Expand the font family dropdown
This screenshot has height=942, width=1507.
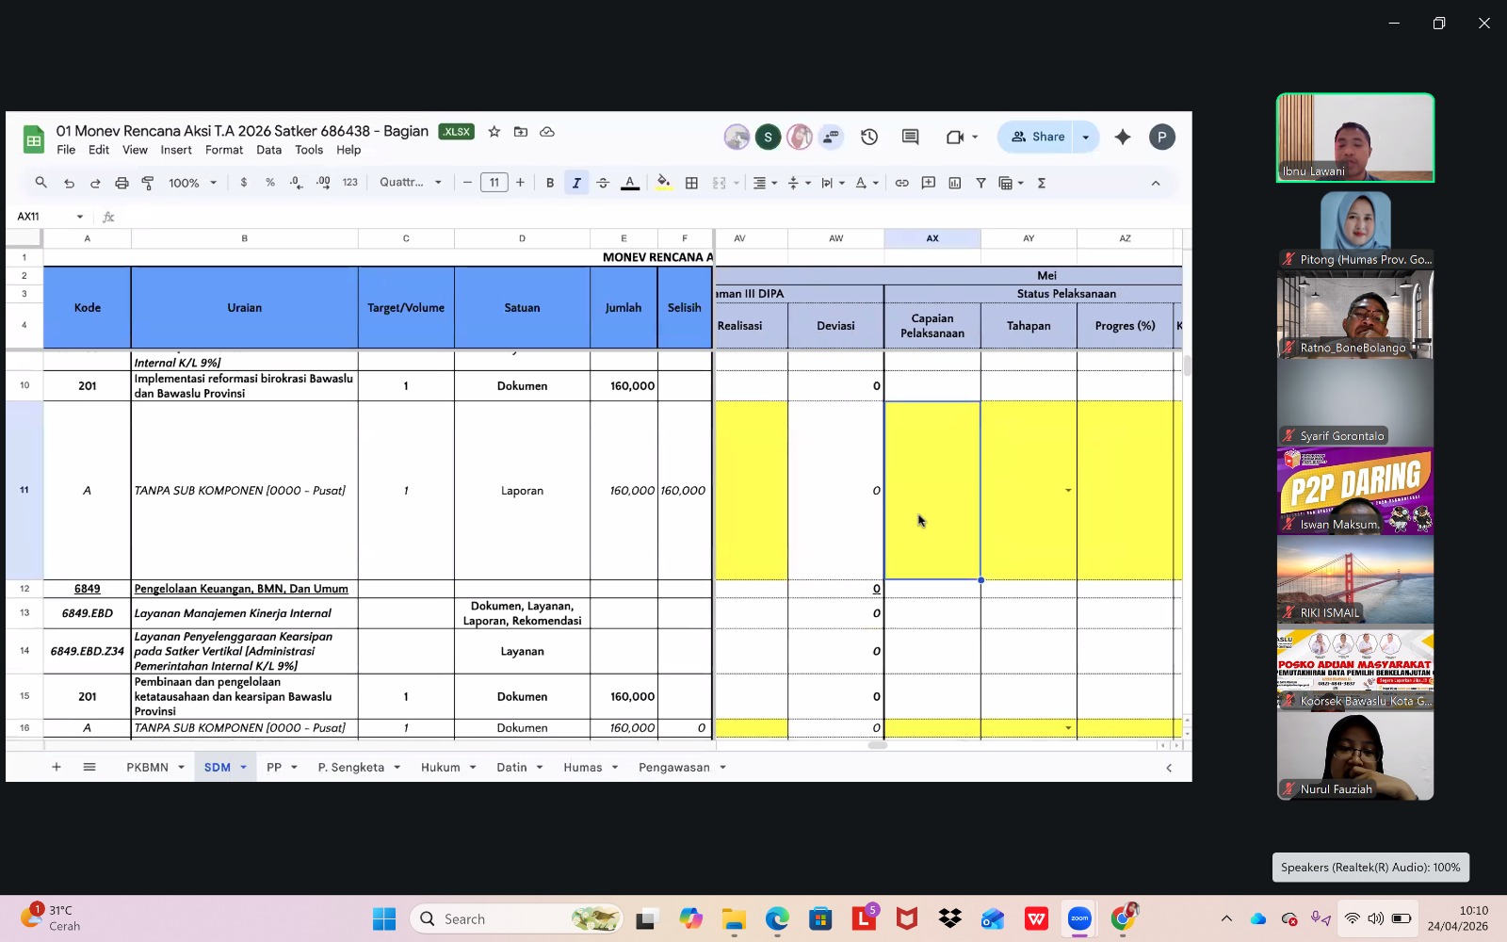pos(411,183)
